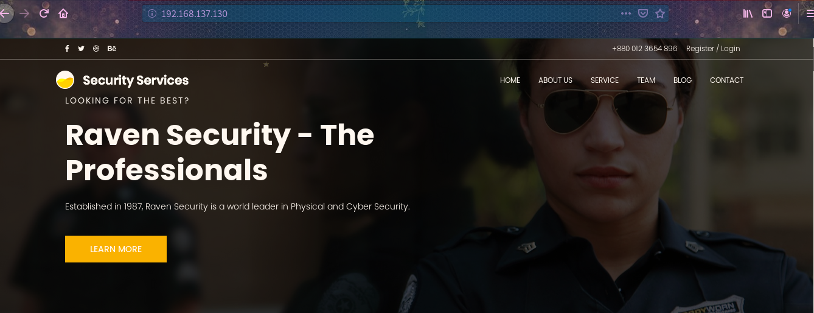Click the browser back arrow button
Screen dimensions: 814x313
click(5, 13)
